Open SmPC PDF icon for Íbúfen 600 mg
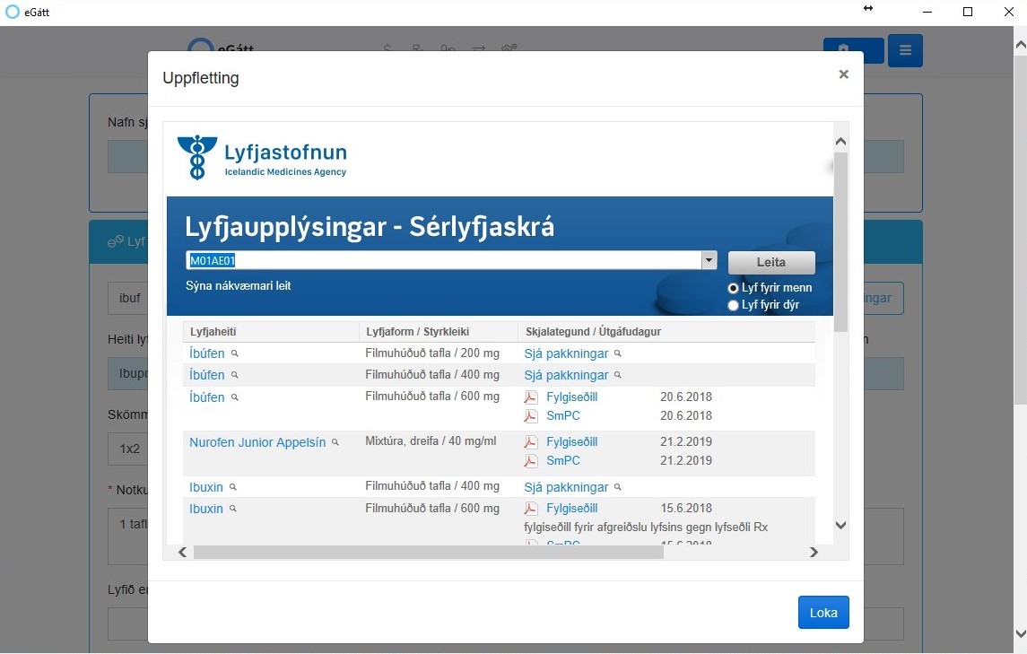This screenshot has width=1027, height=654. pos(531,416)
